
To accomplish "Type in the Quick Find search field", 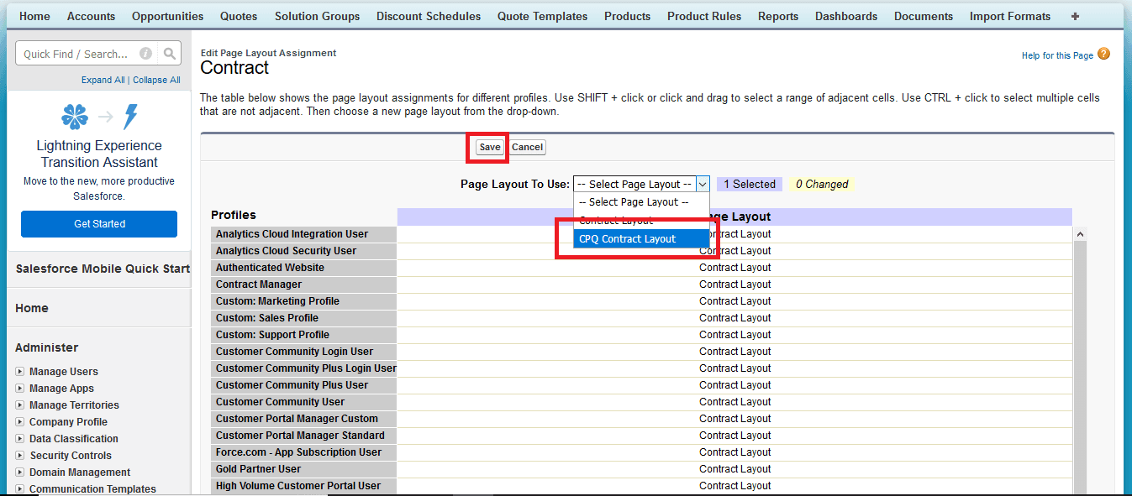I will [76, 54].
